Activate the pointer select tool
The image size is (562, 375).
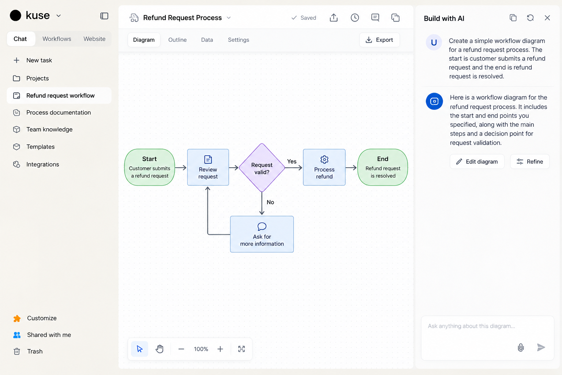(140, 349)
